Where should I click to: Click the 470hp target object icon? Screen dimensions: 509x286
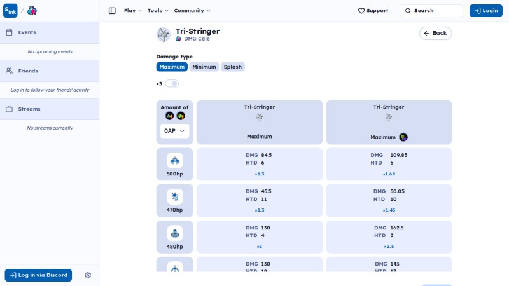click(x=174, y=196)
